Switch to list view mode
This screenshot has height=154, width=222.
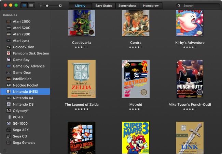click(x=31, y=5)
